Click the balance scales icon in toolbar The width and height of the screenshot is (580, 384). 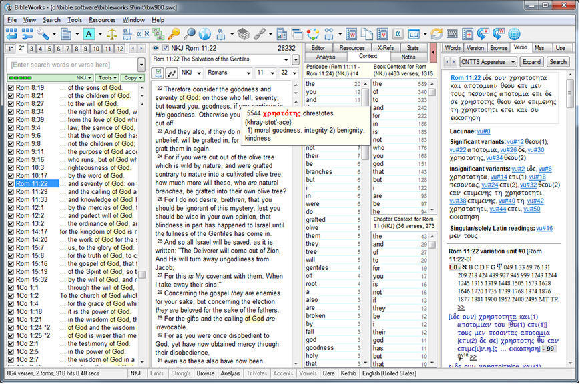coord(111,34)
